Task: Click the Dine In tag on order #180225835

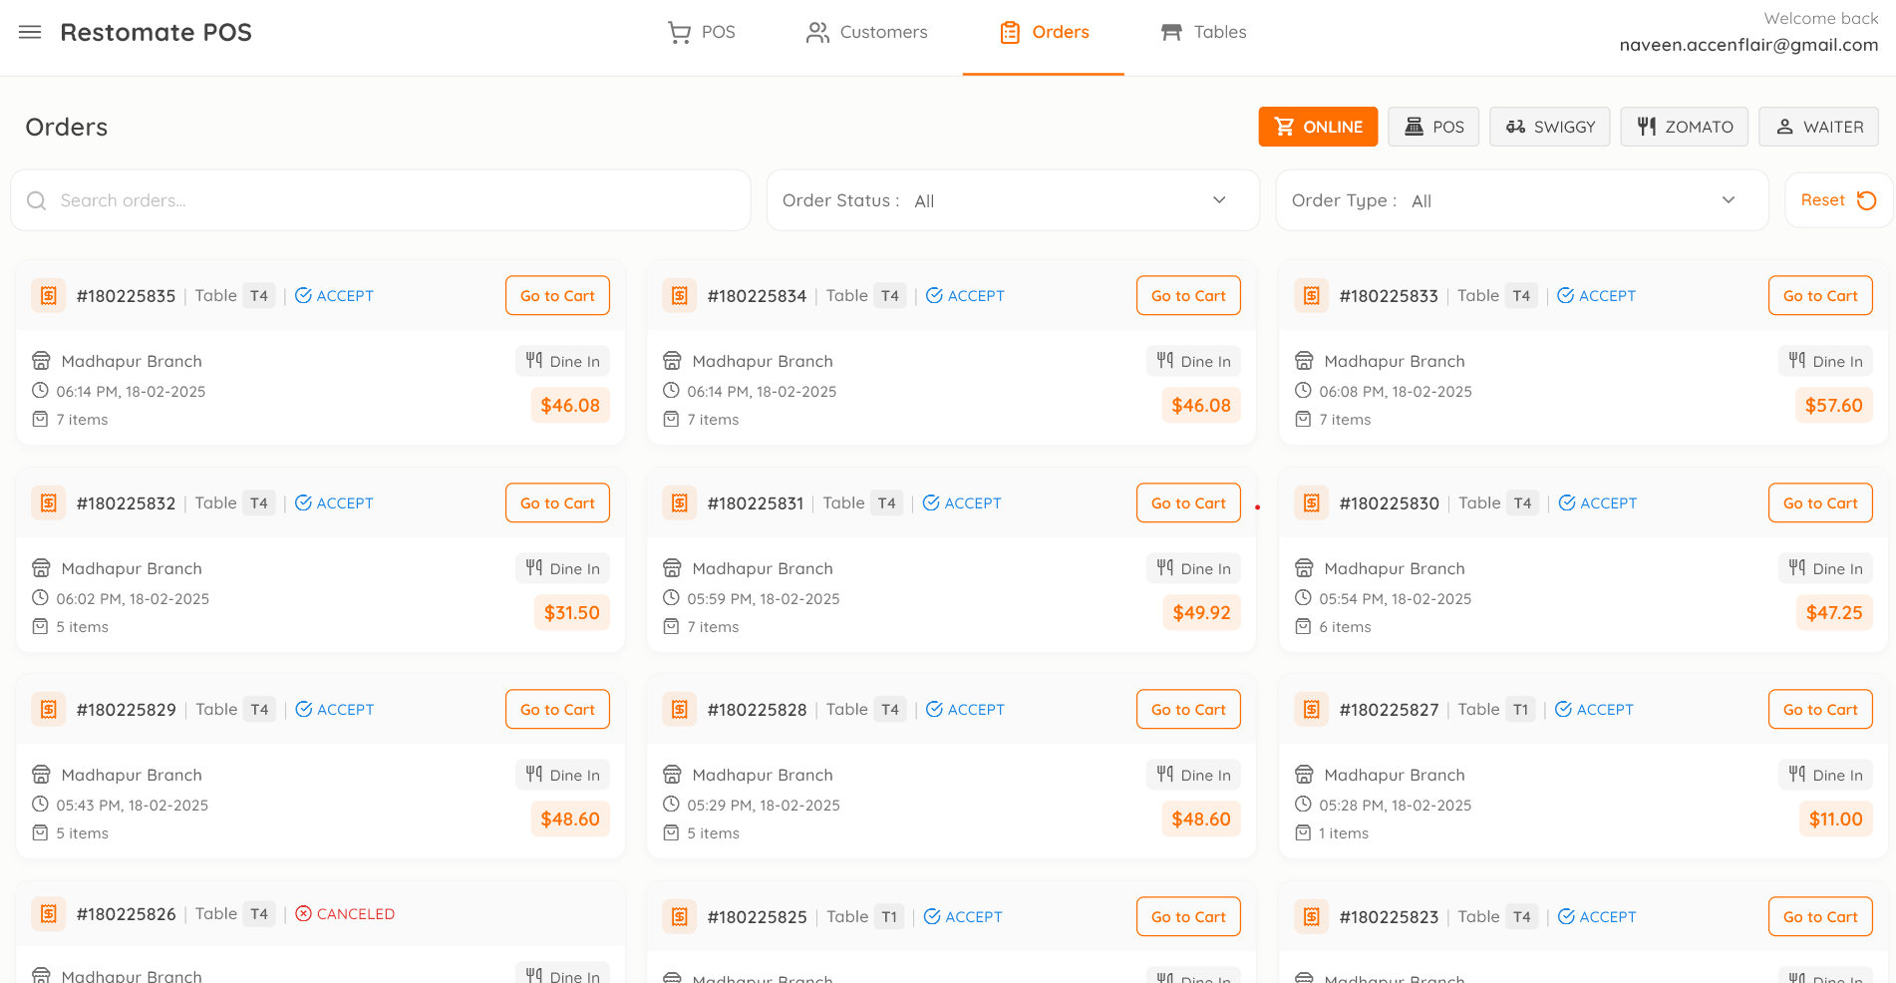Action: click(x=562, y=361)
